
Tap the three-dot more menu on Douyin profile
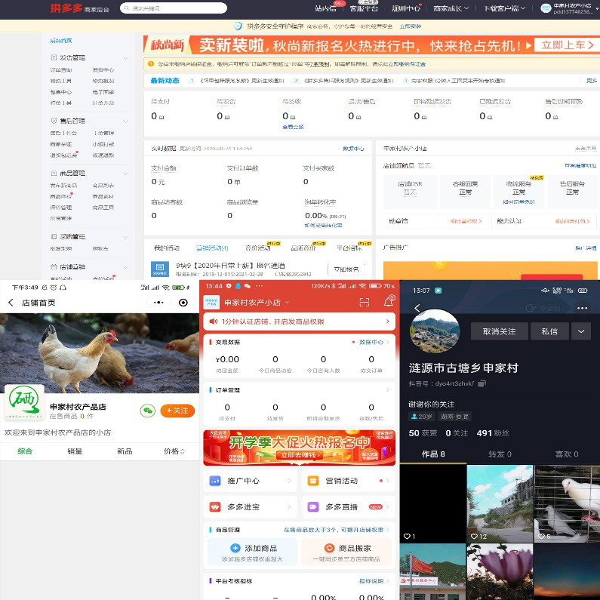click(582, 308)
